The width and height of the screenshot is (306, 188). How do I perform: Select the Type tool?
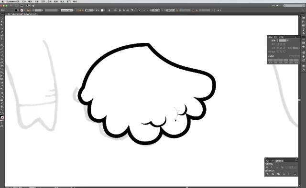2,39
